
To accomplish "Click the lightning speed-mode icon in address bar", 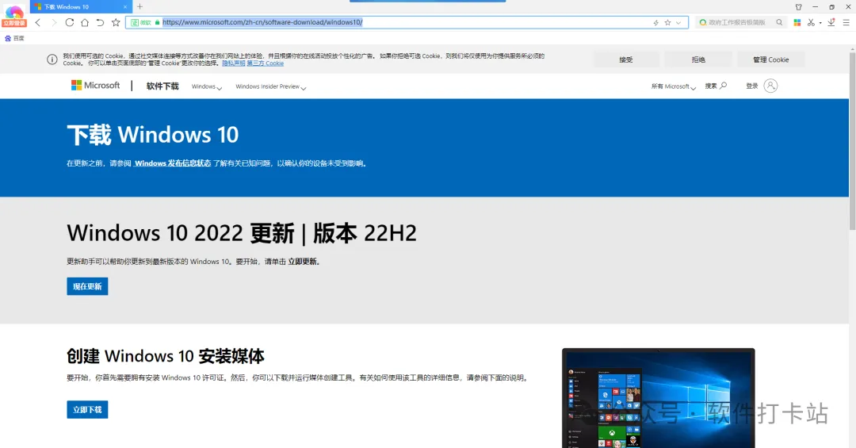I will [x=655, y=22].
